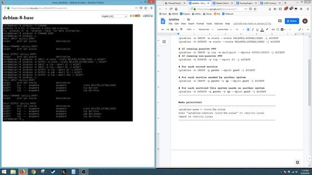Screen dimensions: 312x175
Task: Click the browser back arrow in the Docs window
Action: (160, 9)
